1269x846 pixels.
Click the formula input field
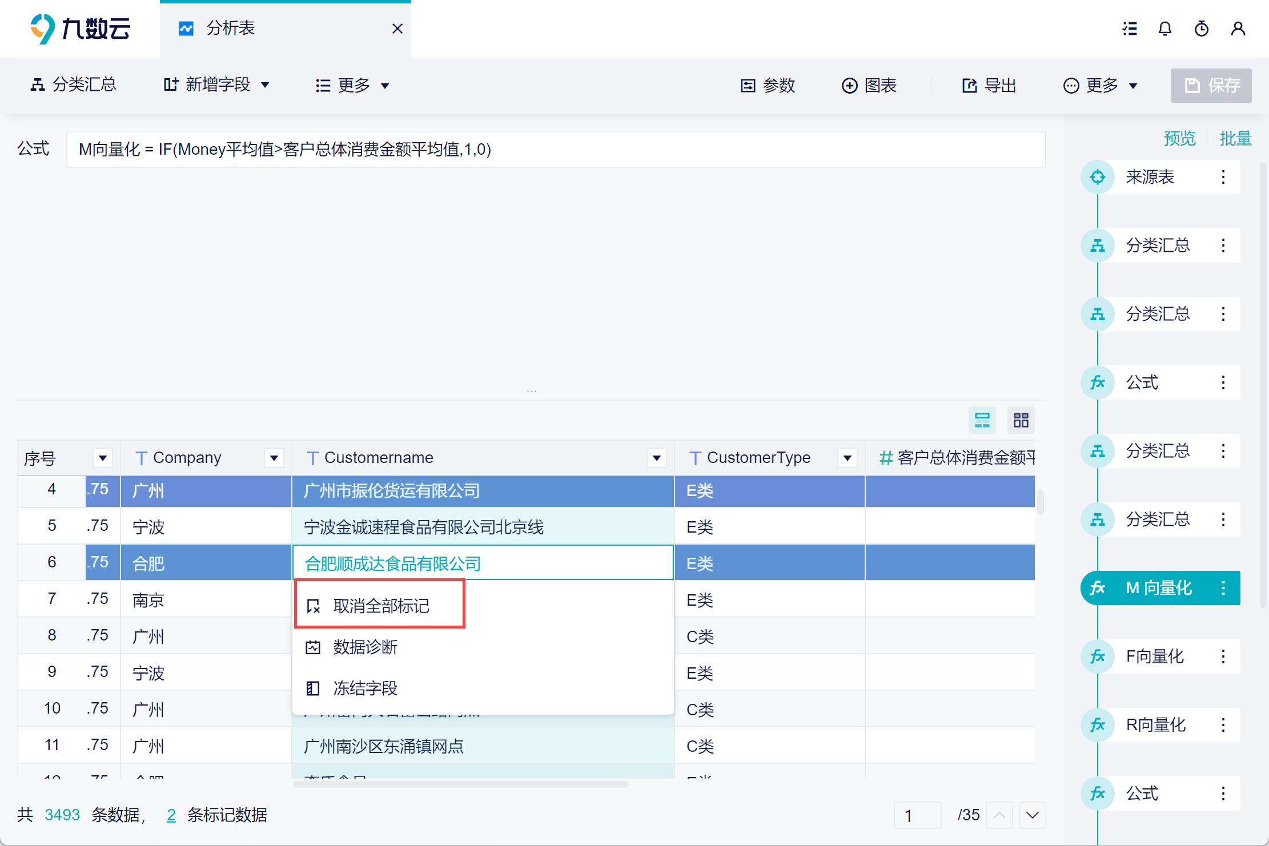pos(555,150)
